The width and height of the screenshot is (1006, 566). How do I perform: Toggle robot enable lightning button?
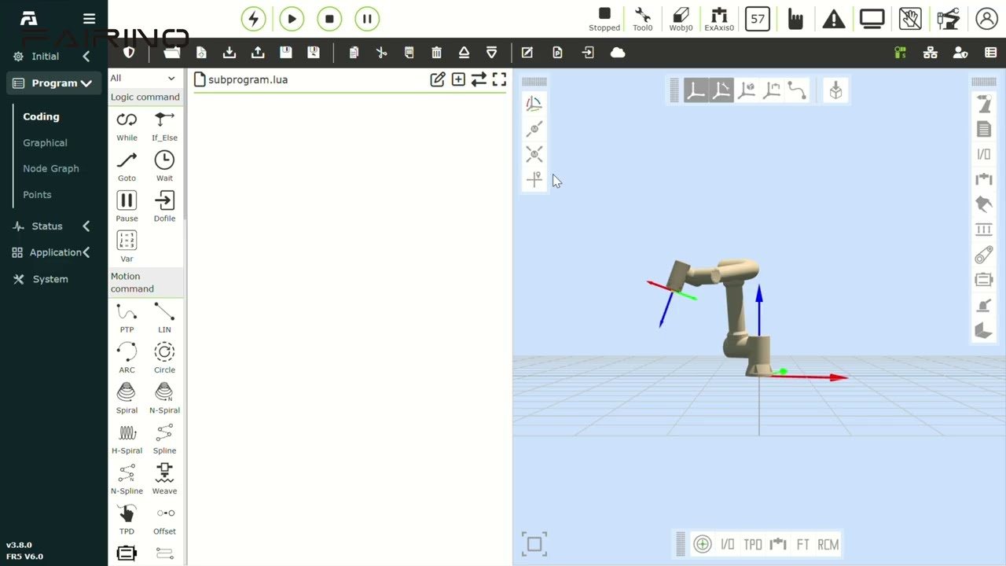(253, 19)
